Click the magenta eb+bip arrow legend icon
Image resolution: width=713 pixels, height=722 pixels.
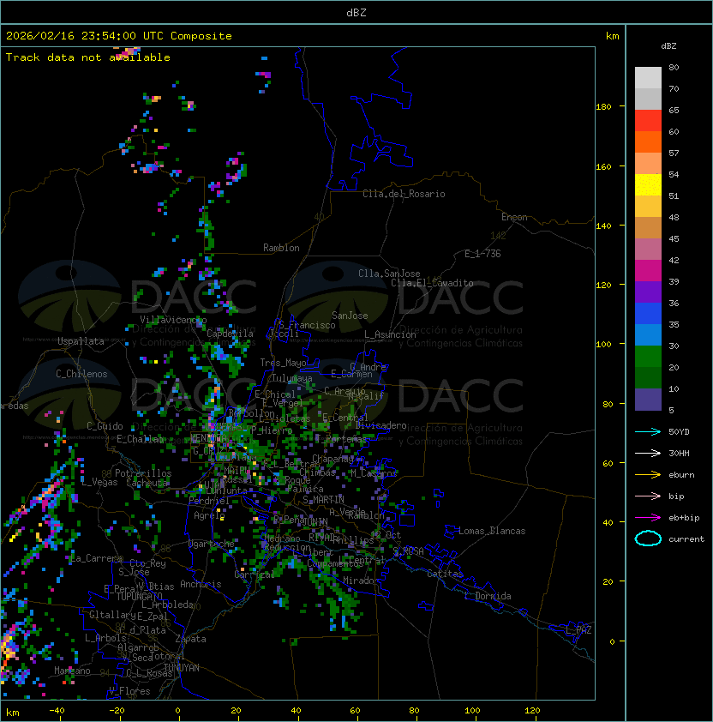coord(648,518)
